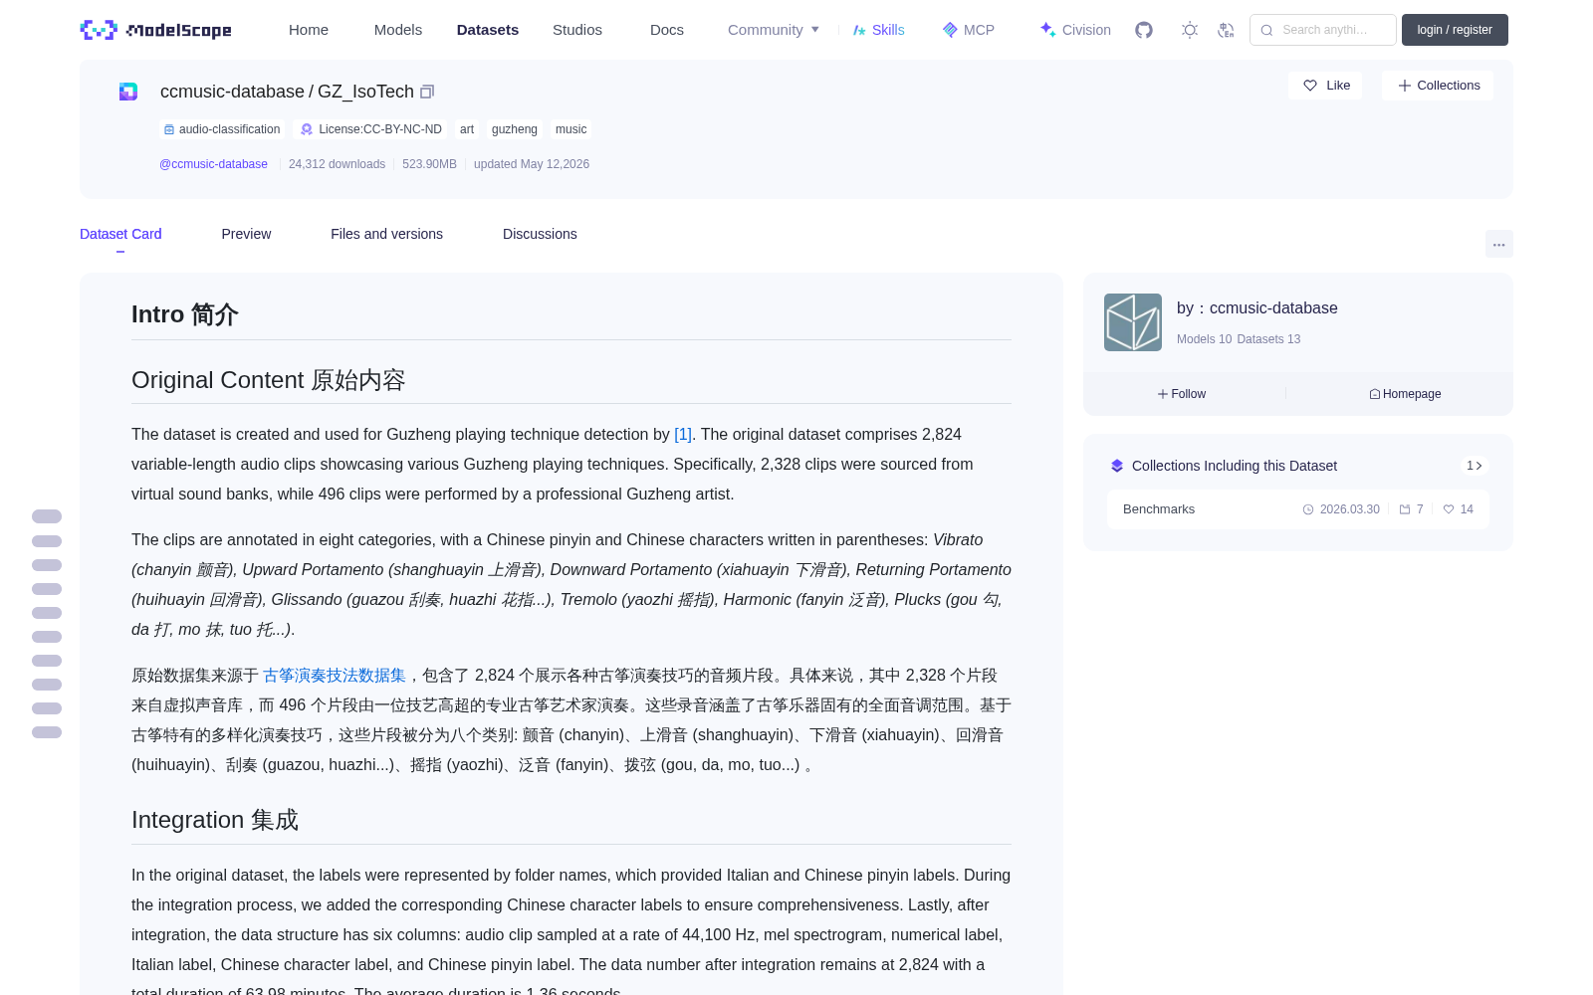1593x995 pixels.
Task: Click the art tag
Action: pos(467,129)
